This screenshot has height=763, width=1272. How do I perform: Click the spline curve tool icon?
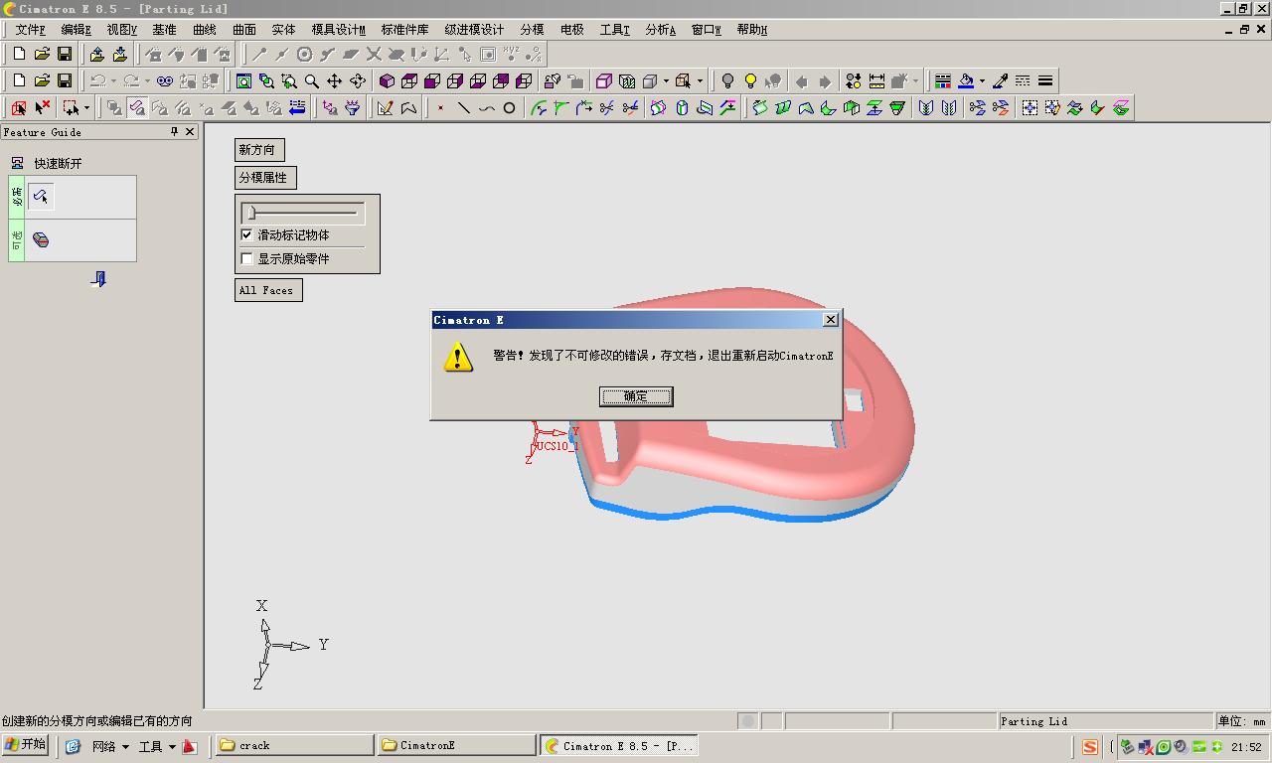click(x=486, y=107)
